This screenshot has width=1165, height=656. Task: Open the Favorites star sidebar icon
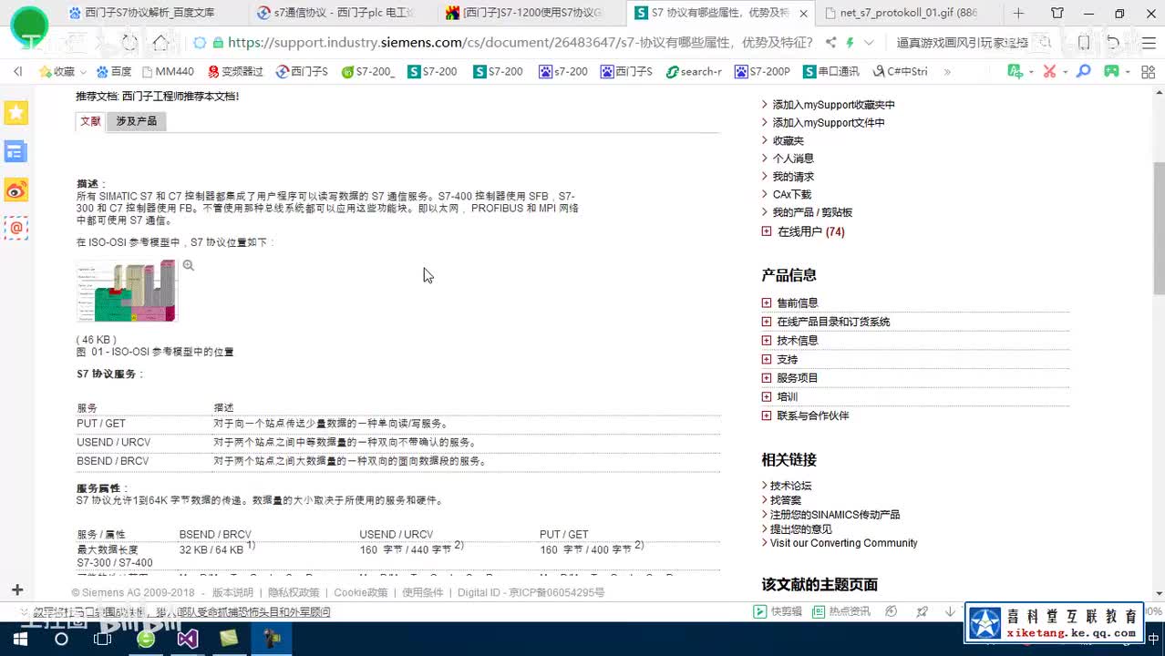(x=16, y=113)
